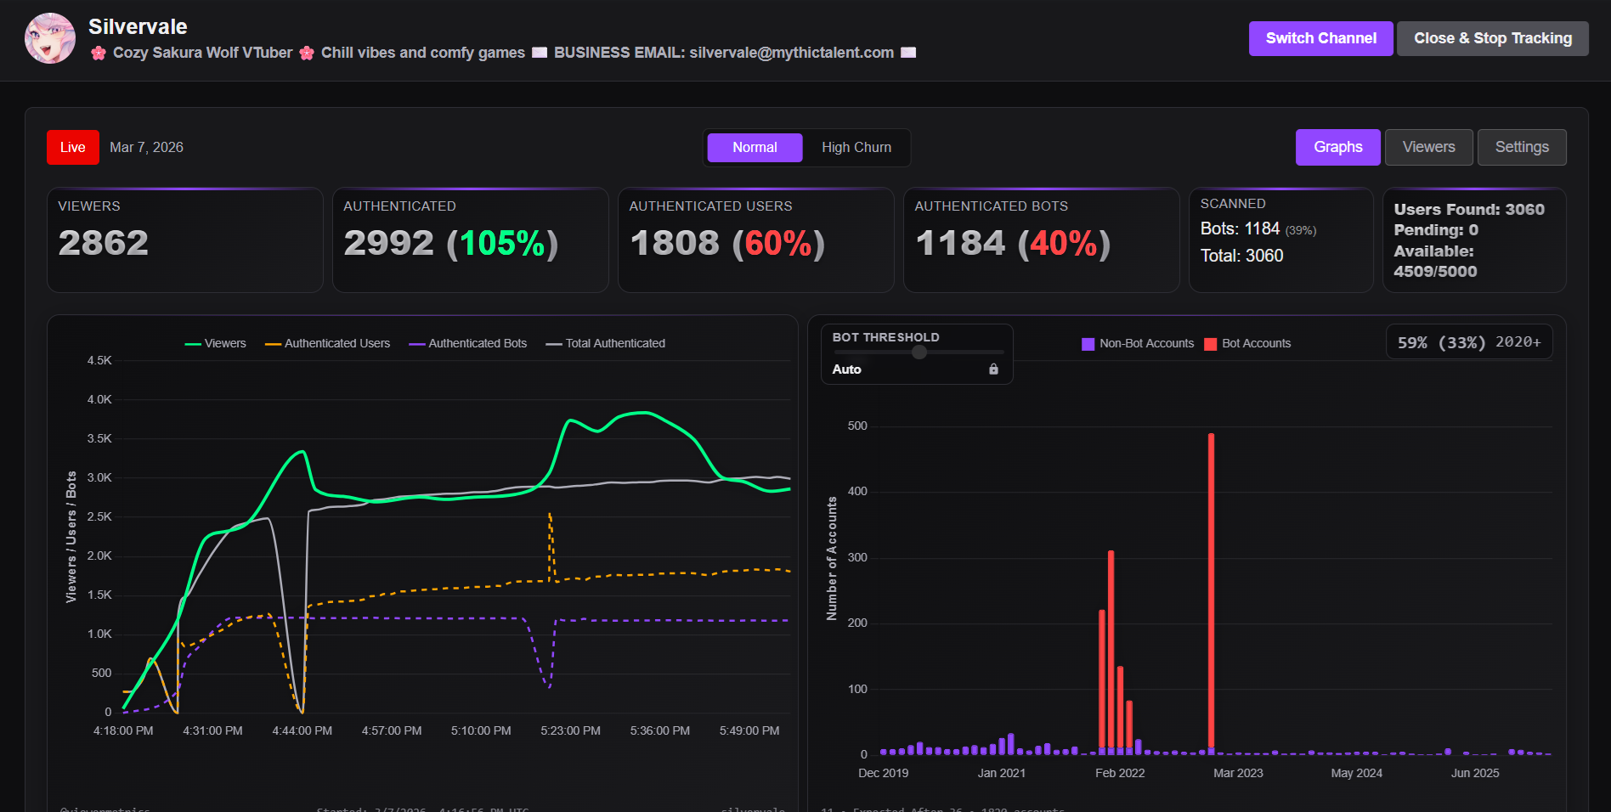Click the tallest red bot accounts bar
This screenshot has height=812, width=1611.
pyautogui.click(x=1211, y=591)
